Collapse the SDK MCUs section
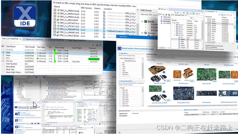This screenshot has width=238, height=134. click(x=119, y=54)
